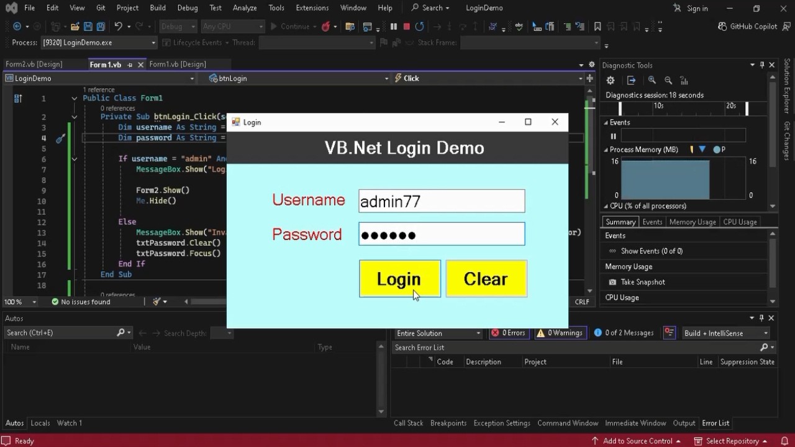Click the Hot Reload flame icon
The image size is (795, 447).
[325, 27]
